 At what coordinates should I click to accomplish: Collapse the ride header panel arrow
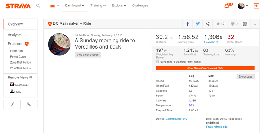point(255,24)
